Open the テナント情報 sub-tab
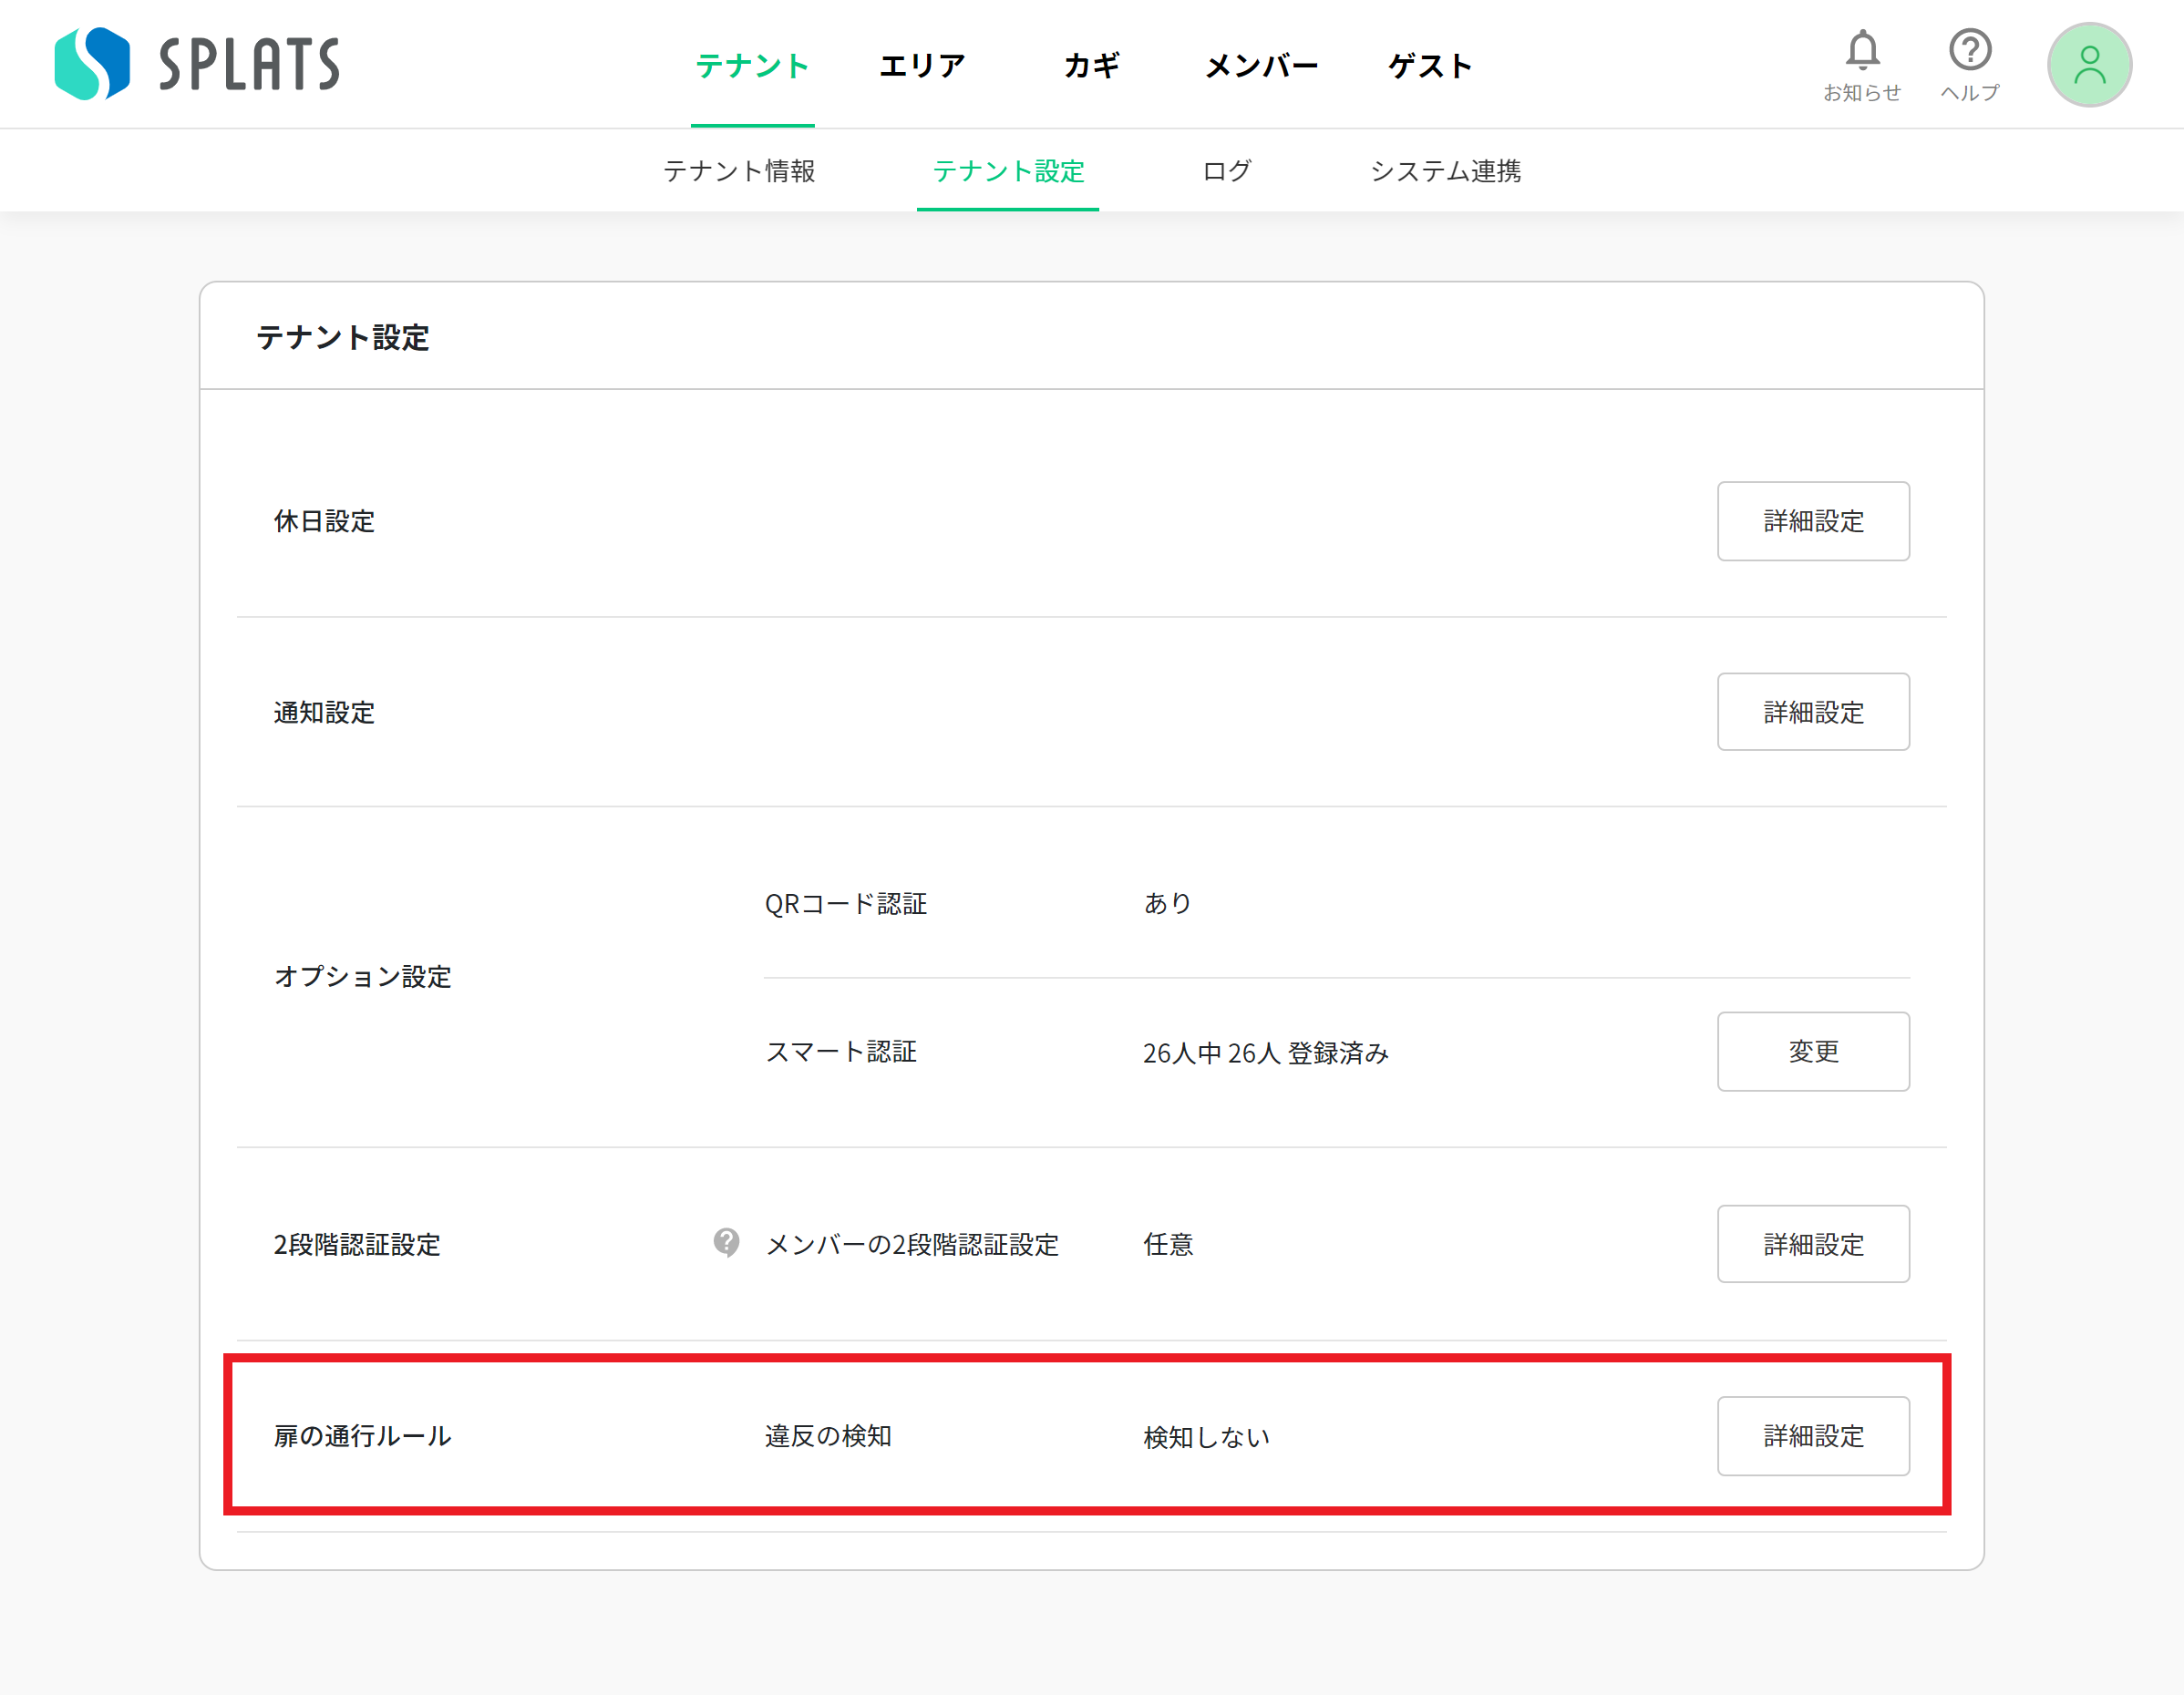 coord(739,171)
